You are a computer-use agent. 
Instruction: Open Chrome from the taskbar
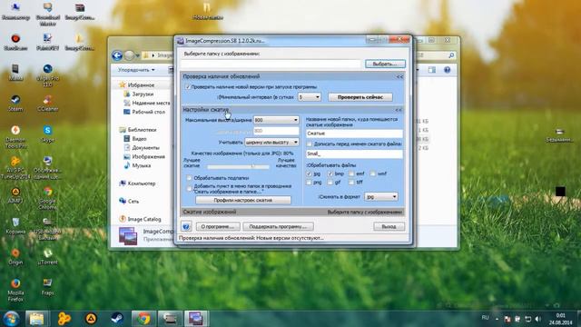(x=143, y=319)
